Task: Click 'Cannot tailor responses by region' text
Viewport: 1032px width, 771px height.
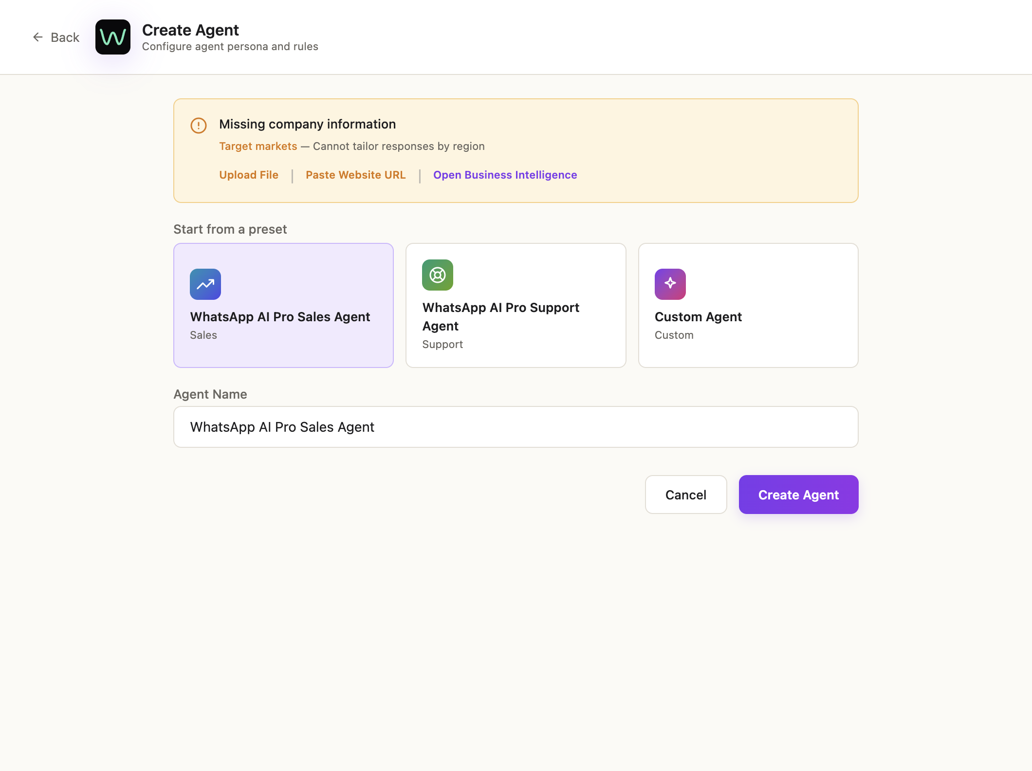Action: 399,146
